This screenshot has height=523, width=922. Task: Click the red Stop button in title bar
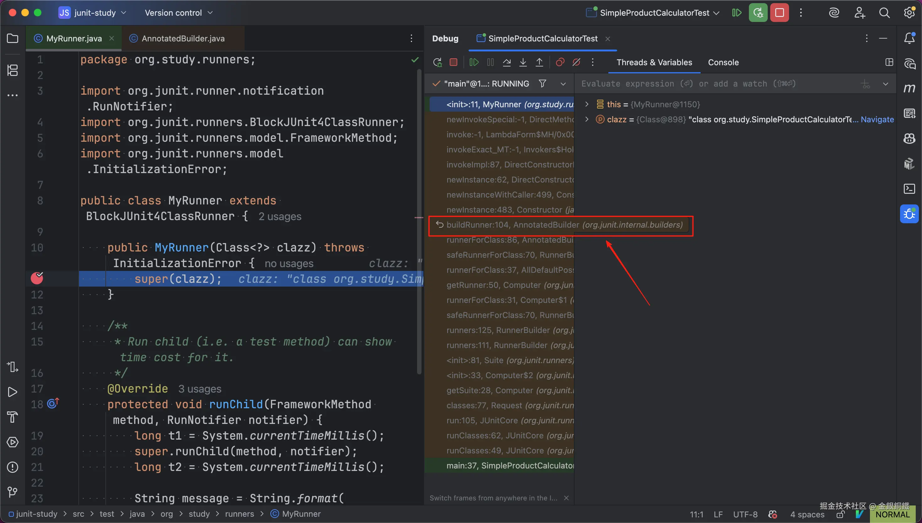point(779,13)
